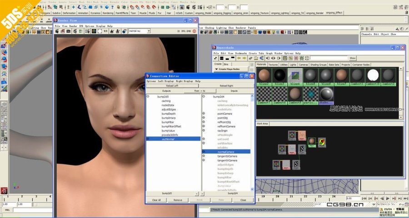Expand the bump2d5 node in Outputs list
Viewport: 409px width, 218px height.
(148, 97)
